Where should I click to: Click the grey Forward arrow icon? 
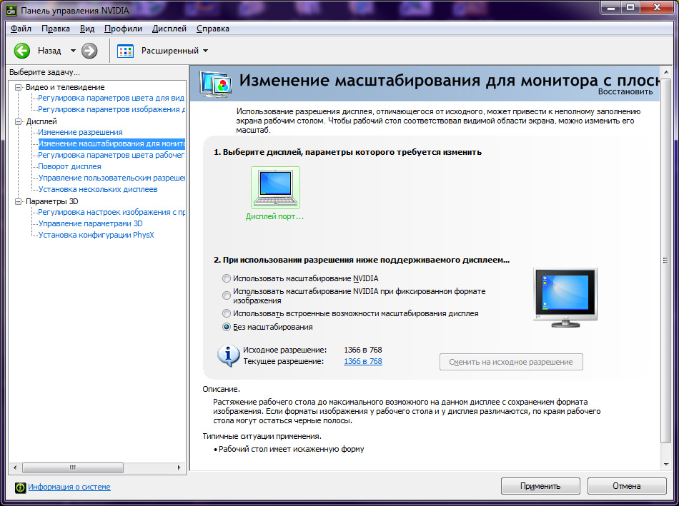pos(89,51)
